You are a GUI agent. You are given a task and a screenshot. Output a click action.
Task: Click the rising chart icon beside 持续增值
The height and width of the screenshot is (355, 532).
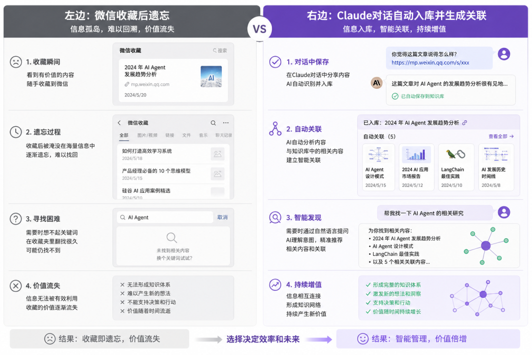coord(275,284)
